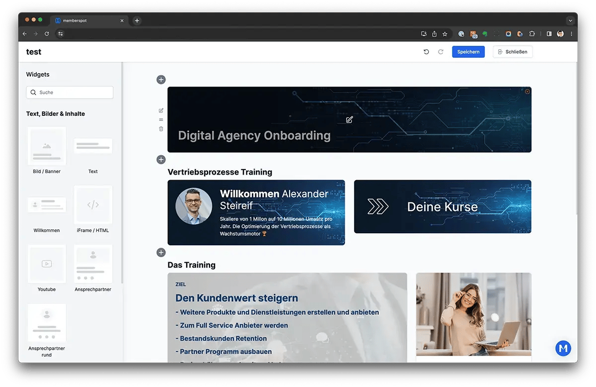Viewport: 596px width, 387px height.
Task: Pick the iFrame / HTML widget
Action: pos(93,209)
